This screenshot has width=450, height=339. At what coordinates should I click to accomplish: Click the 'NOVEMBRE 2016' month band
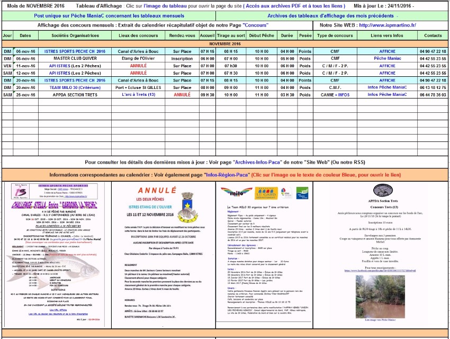pyautogui.click(x=225, y=44)
